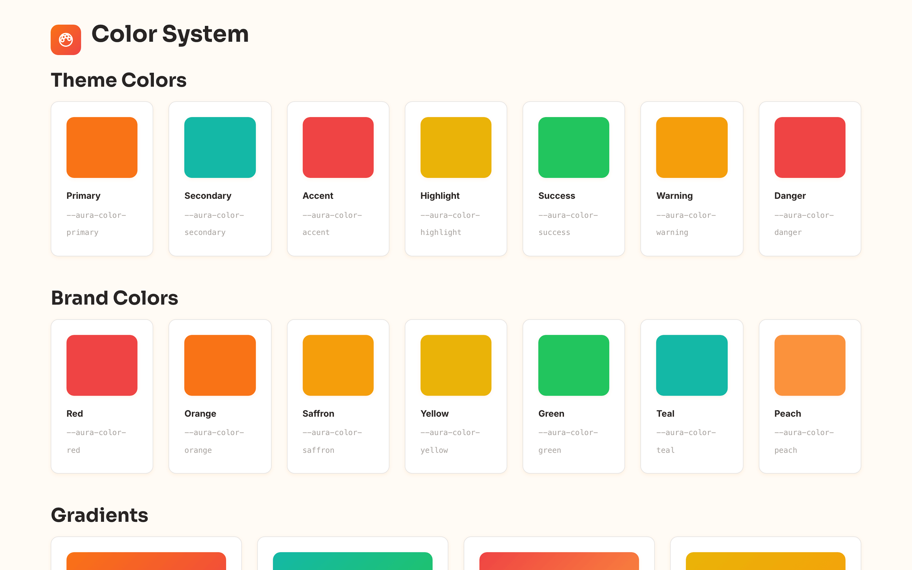Viewport: 912px width, 570px height.
Task: Click the Peach brand label
Action: (x=788, y=413)
